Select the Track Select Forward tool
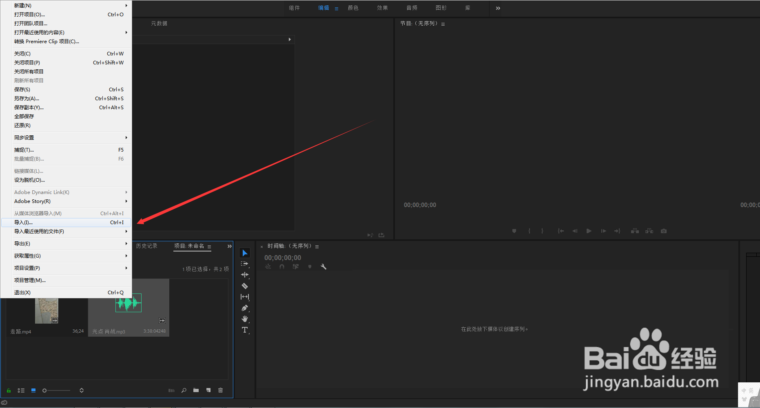The image size is (760, 408). pyautogui.click(x=245, y=264)
